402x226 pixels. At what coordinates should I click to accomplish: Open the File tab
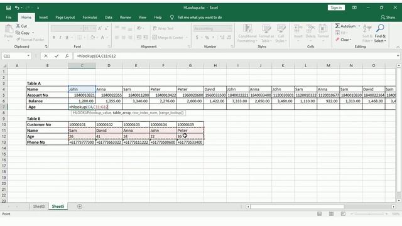8,18
